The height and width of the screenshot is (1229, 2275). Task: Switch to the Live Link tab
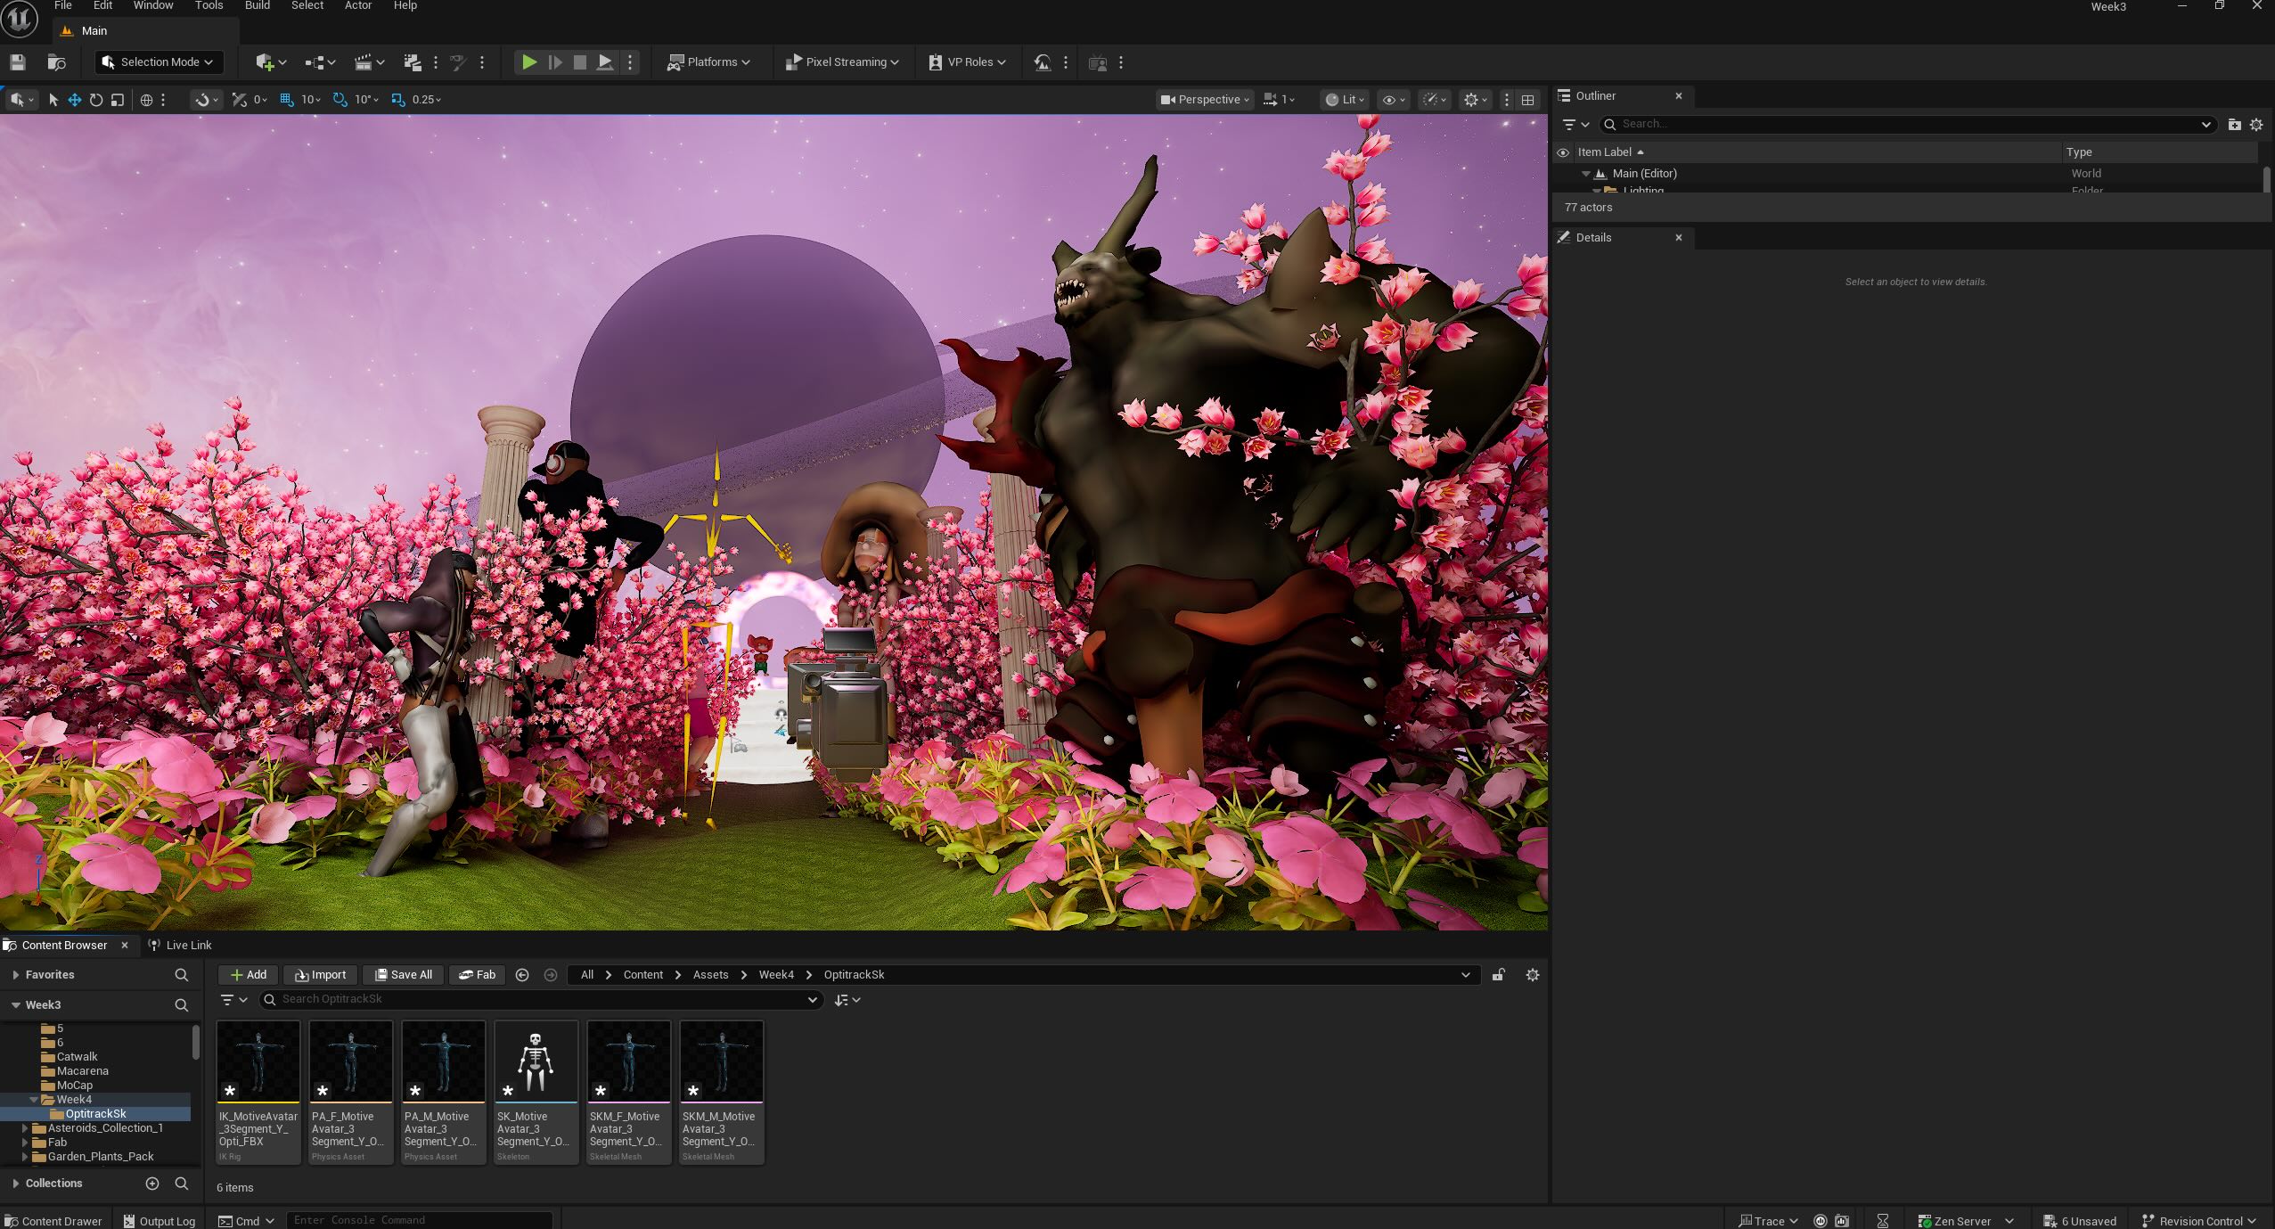point(180,945)
